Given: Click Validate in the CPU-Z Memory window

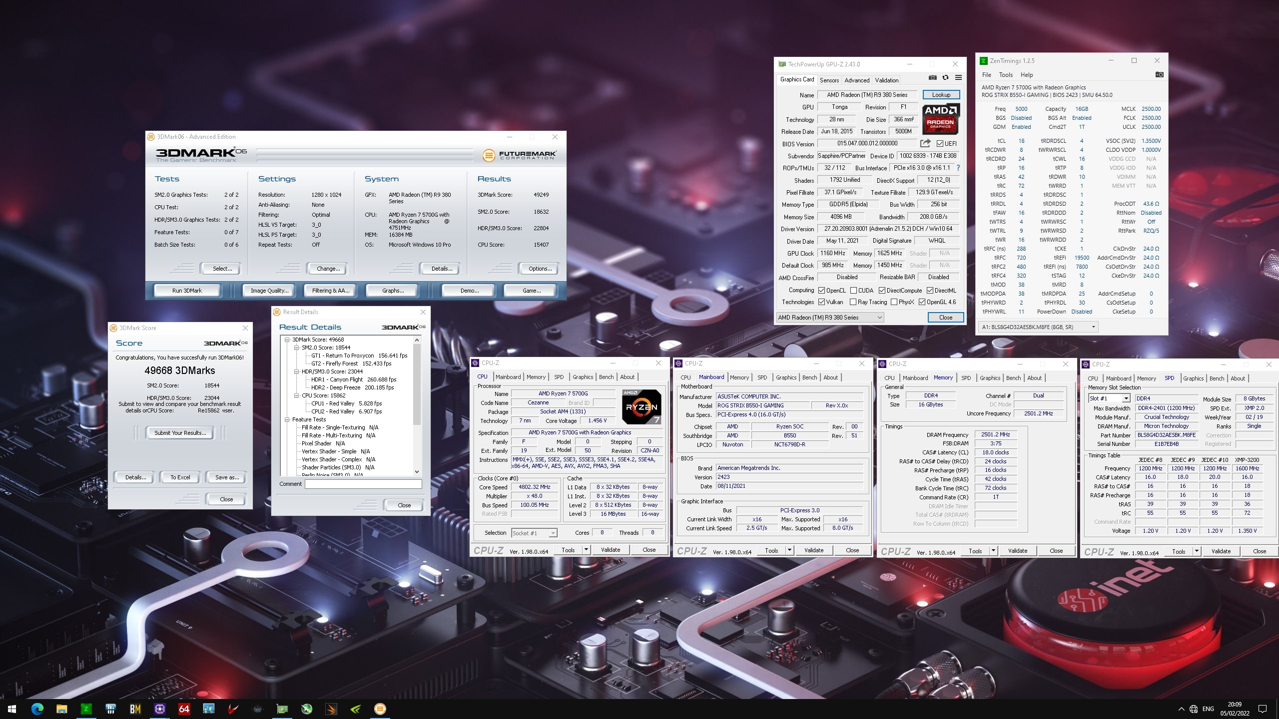Looking at the screenshot, I should [x=1017, y=551].
